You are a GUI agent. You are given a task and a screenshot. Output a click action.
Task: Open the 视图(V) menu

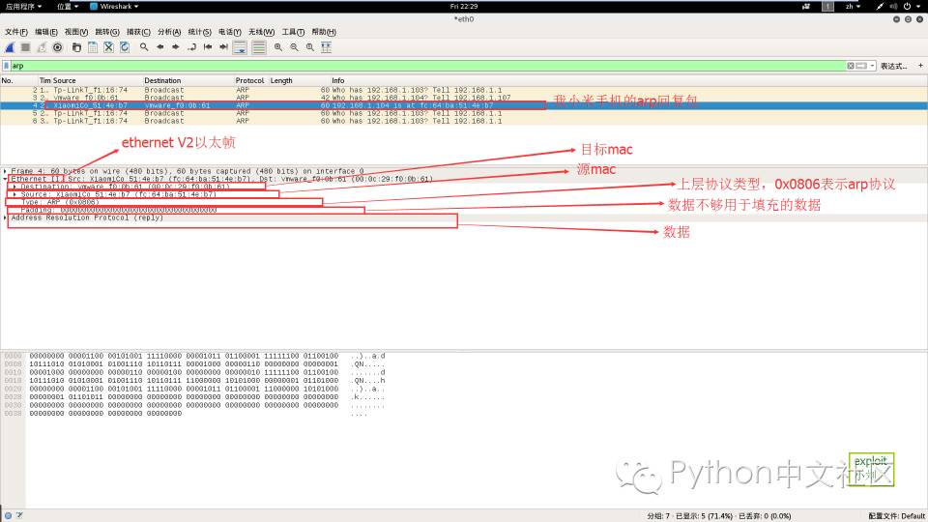pos(75,32)
